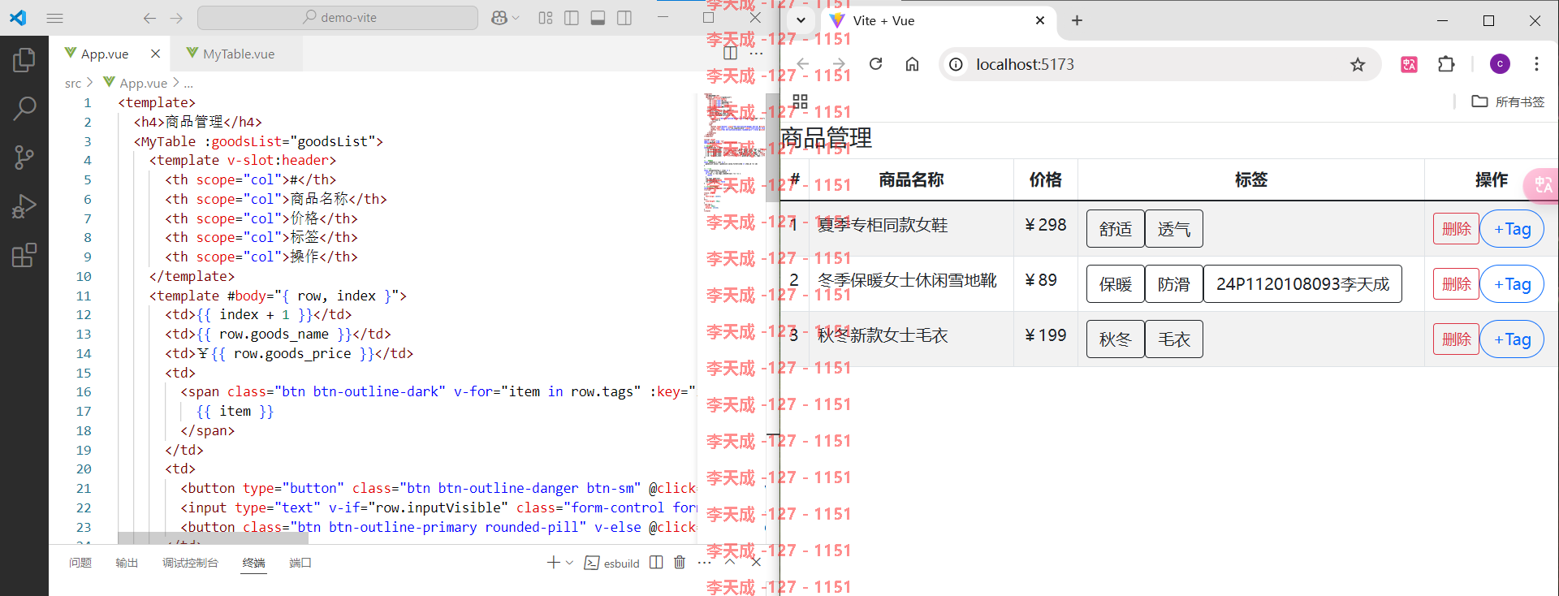Close the App.vue tab

(155, 54)
